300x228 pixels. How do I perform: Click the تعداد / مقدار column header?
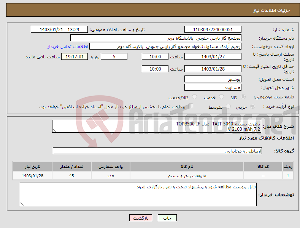(71, 167)
